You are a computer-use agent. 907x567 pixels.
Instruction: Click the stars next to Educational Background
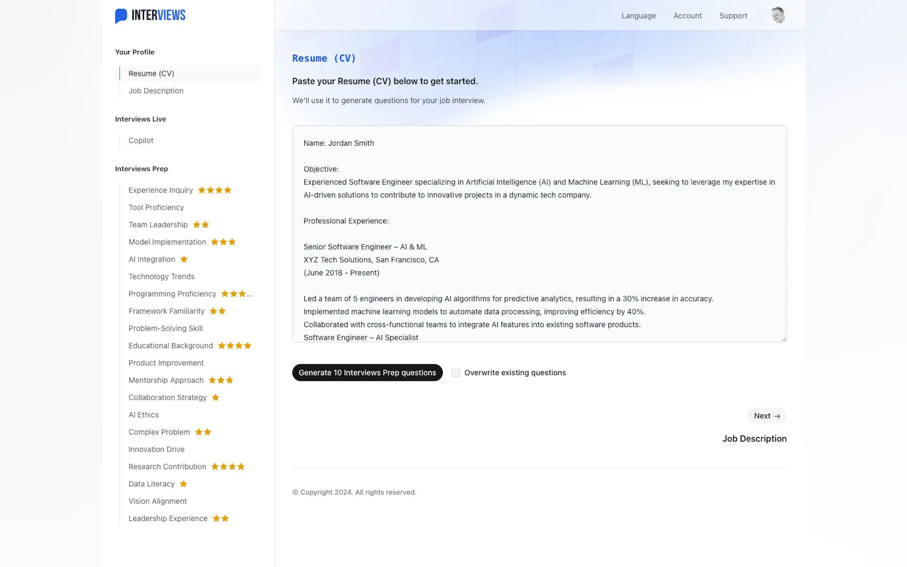(234, 345)
